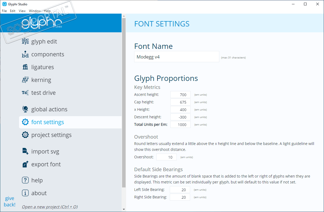Click the 'give back!' link
Viewport: 324px width, 212px height.
click(x=10, y=202)
